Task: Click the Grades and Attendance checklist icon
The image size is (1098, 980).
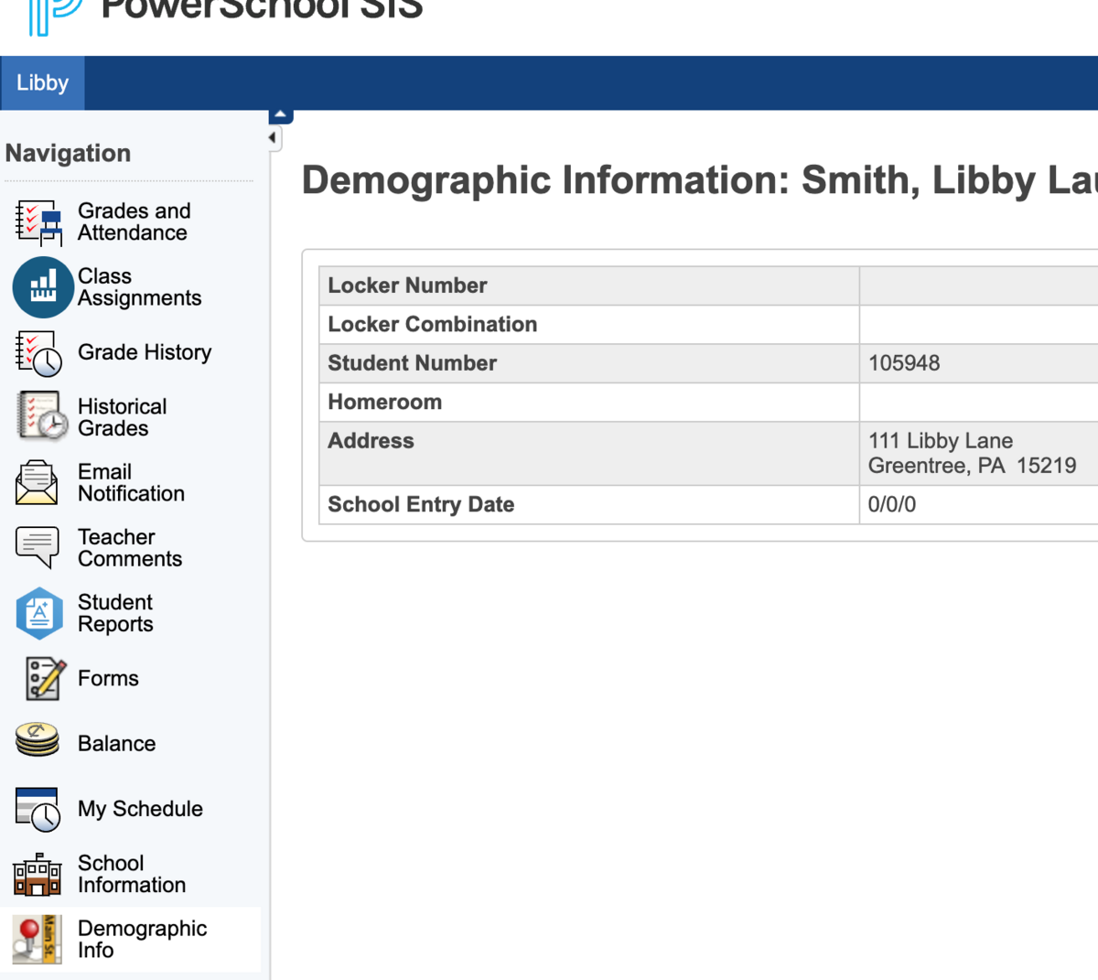Action: click(38, 222)
